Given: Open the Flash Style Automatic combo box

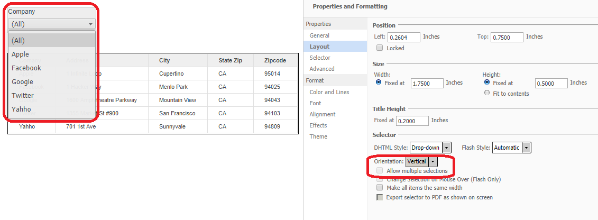Looking at the screenshot, I should pos(511,148).
